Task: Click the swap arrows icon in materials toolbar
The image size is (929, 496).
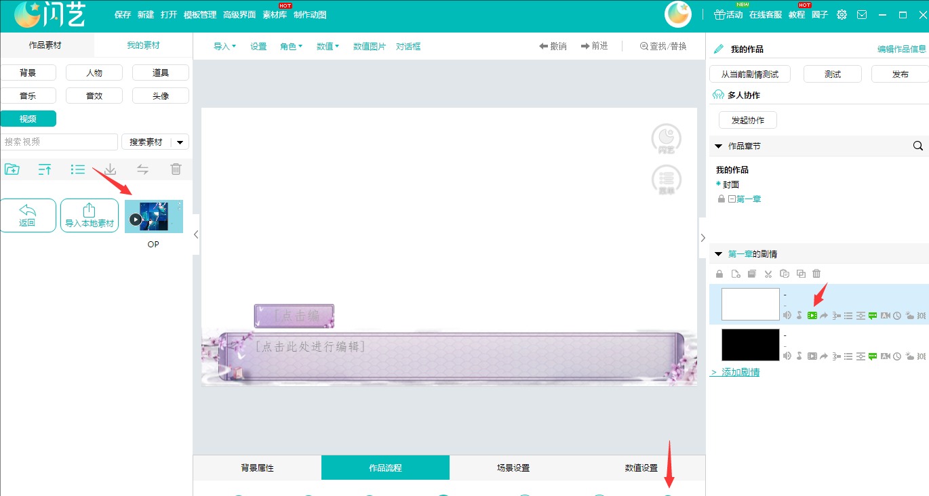Action: click(142, 169)
